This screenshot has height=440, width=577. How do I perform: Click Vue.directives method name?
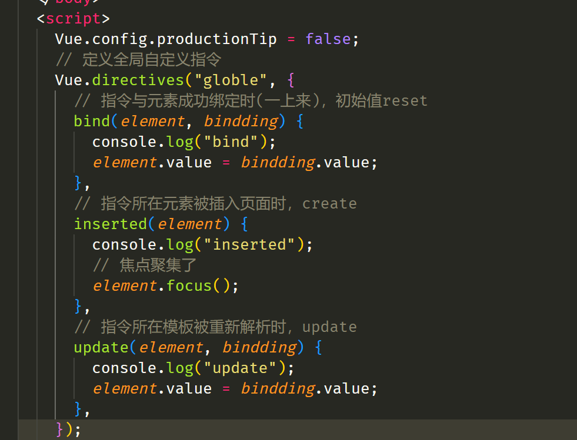click(x=138, y=80)
